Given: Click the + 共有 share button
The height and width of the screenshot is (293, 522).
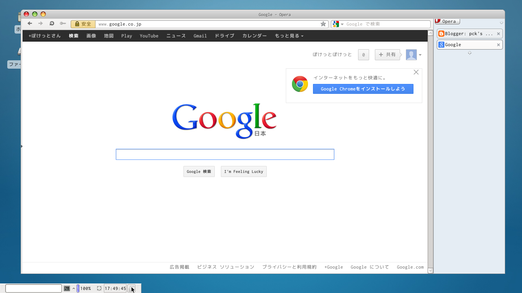Looking at the screenshot, I should (387, 55).
